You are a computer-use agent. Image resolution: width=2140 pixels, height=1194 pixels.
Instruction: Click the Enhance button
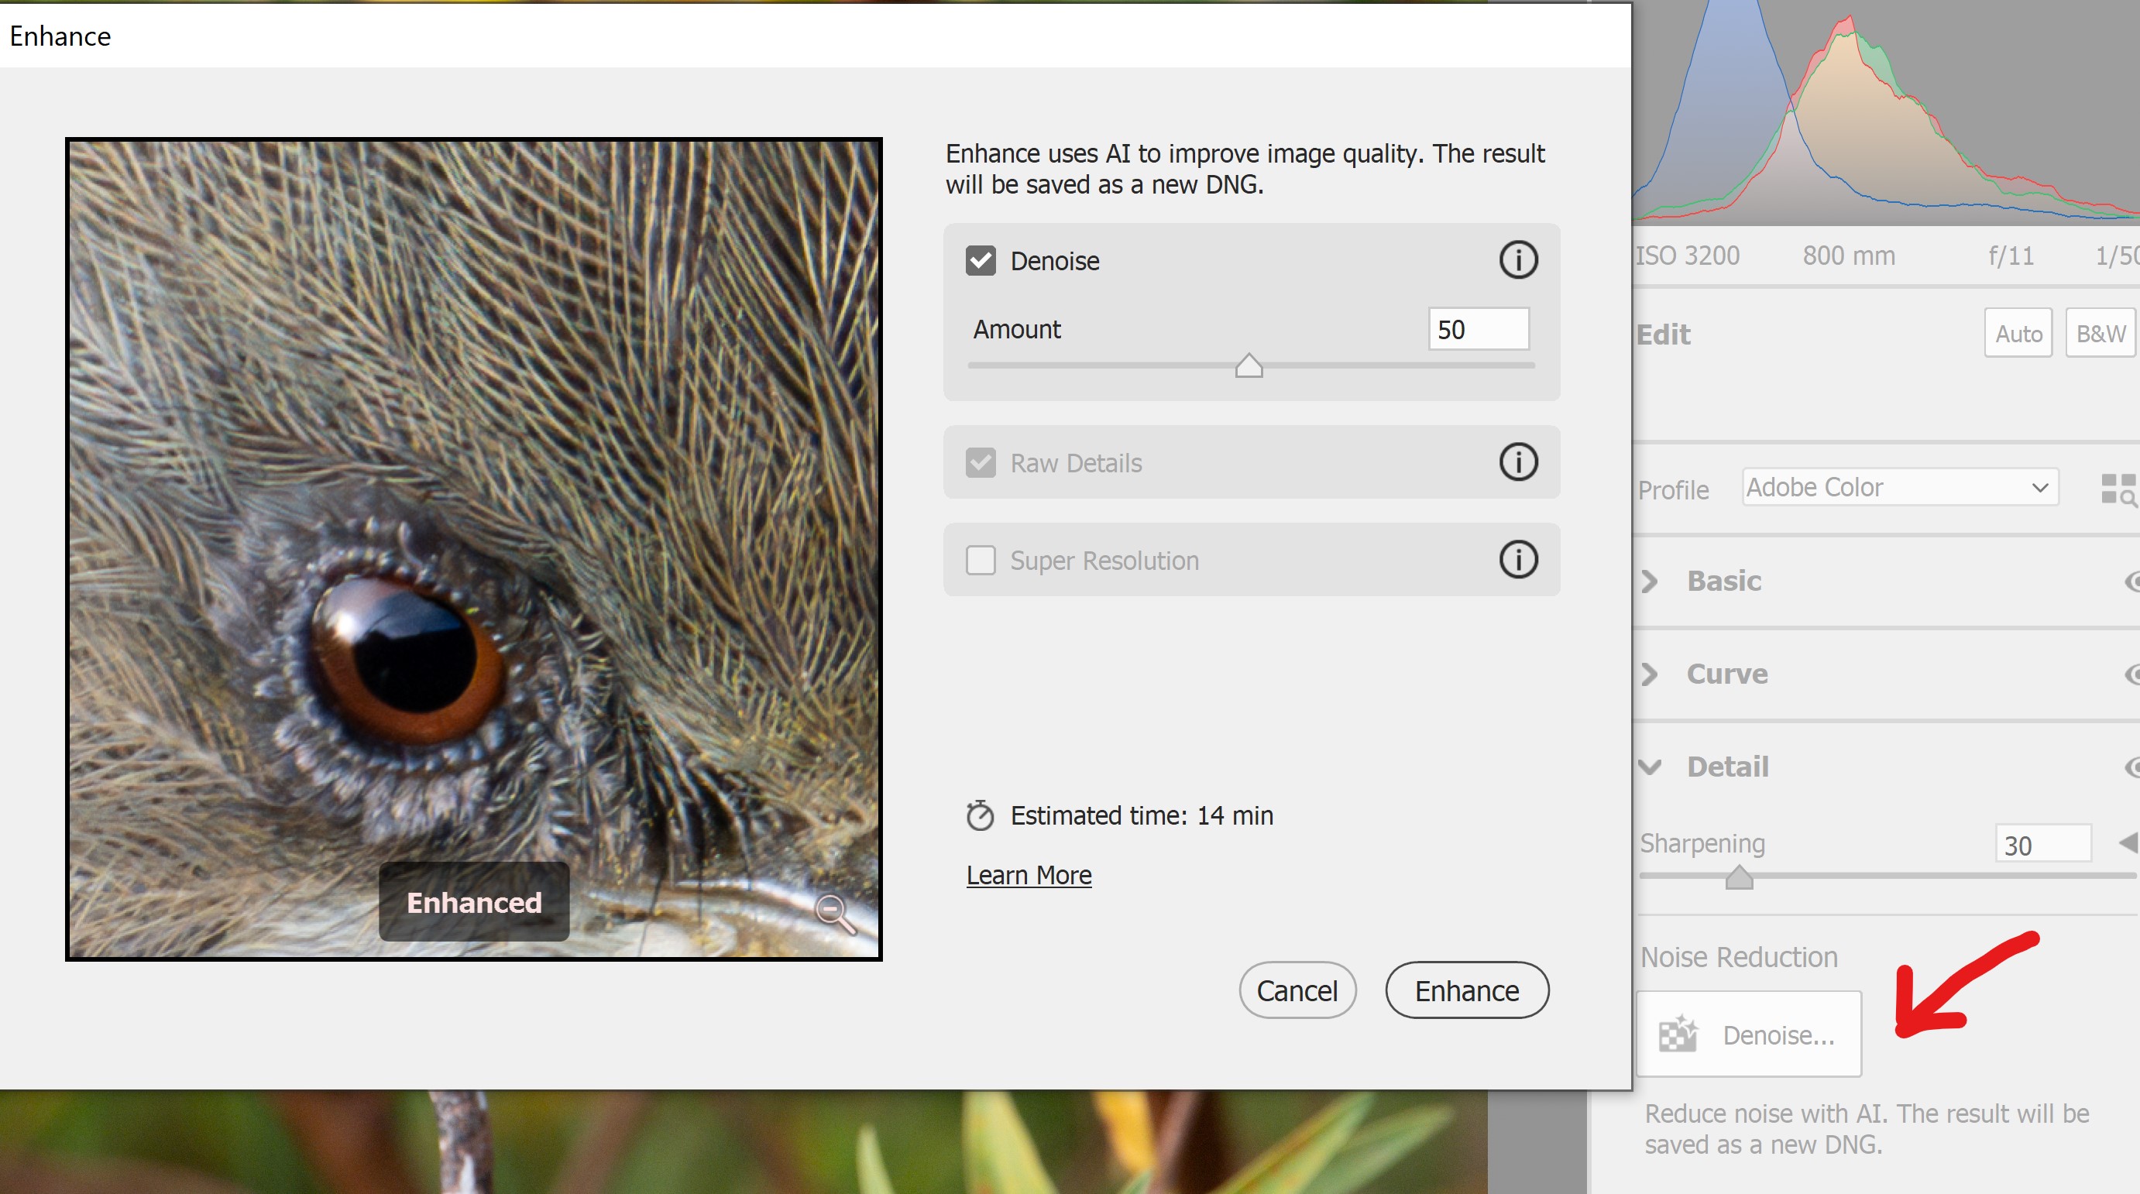pos(1466,990)
